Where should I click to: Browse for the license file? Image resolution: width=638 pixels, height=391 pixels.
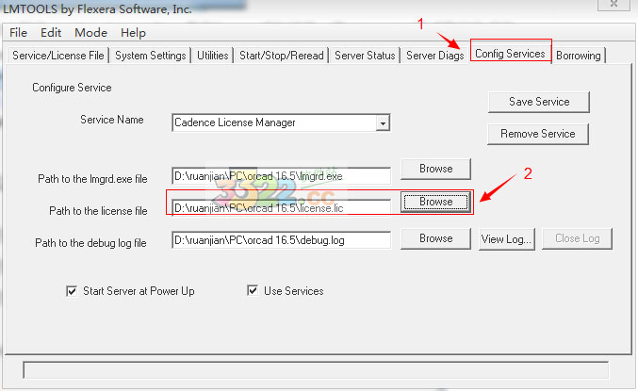point(435,202)
